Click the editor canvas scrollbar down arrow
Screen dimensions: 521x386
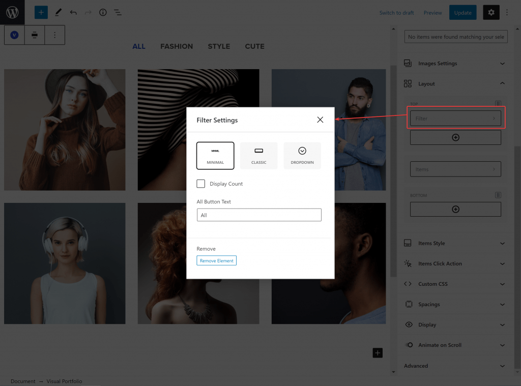pos(393,372)
